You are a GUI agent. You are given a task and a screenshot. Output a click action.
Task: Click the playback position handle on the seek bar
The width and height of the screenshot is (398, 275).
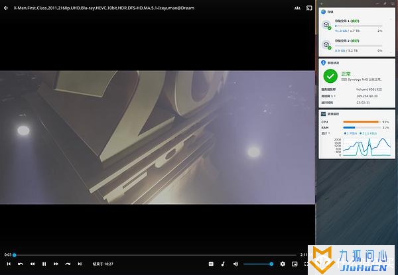[x=15, y=255]
